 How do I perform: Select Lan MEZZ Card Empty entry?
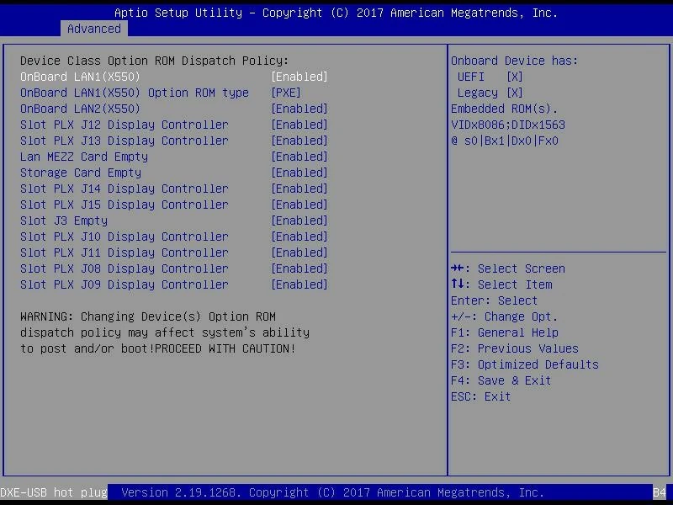click(x=83, y=157)
